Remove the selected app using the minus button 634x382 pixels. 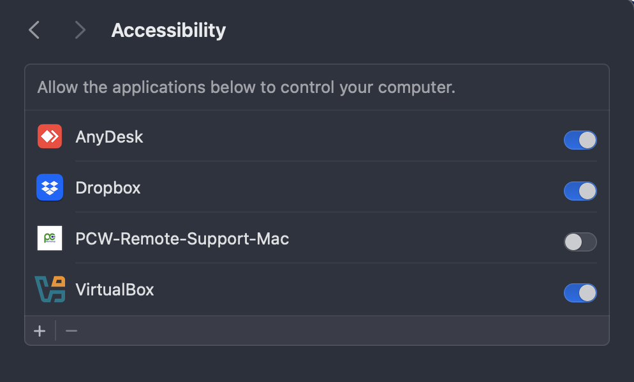pos(71,330)
